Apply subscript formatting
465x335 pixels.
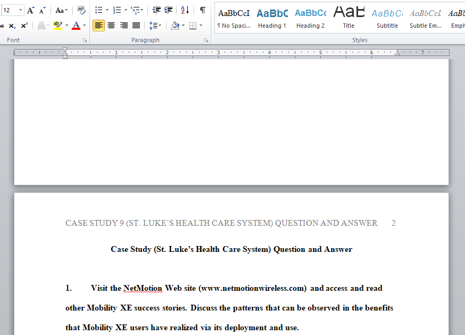(x=12, y=26)
